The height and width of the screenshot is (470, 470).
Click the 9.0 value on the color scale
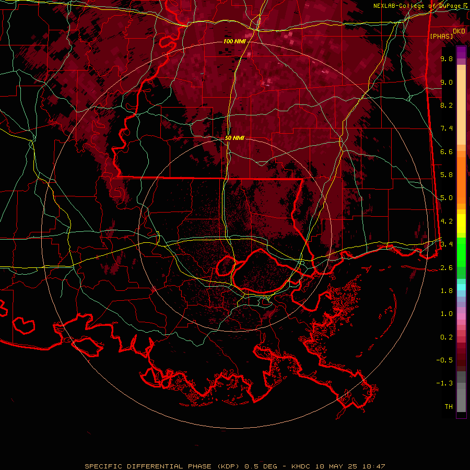click(446, 82)
